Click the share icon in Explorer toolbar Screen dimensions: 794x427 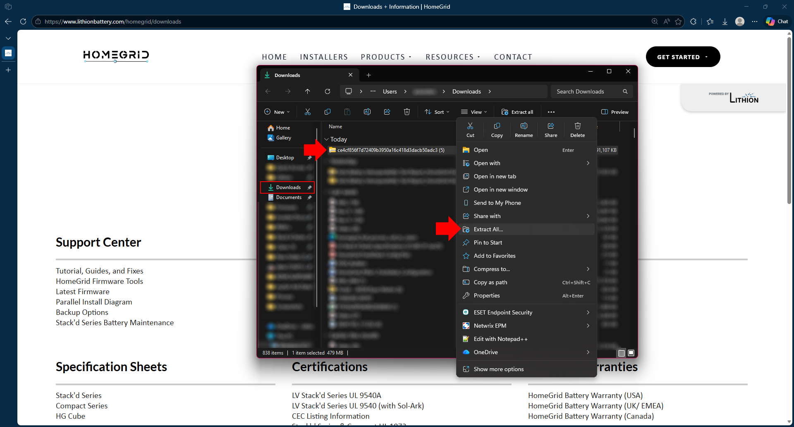[387, 112]
